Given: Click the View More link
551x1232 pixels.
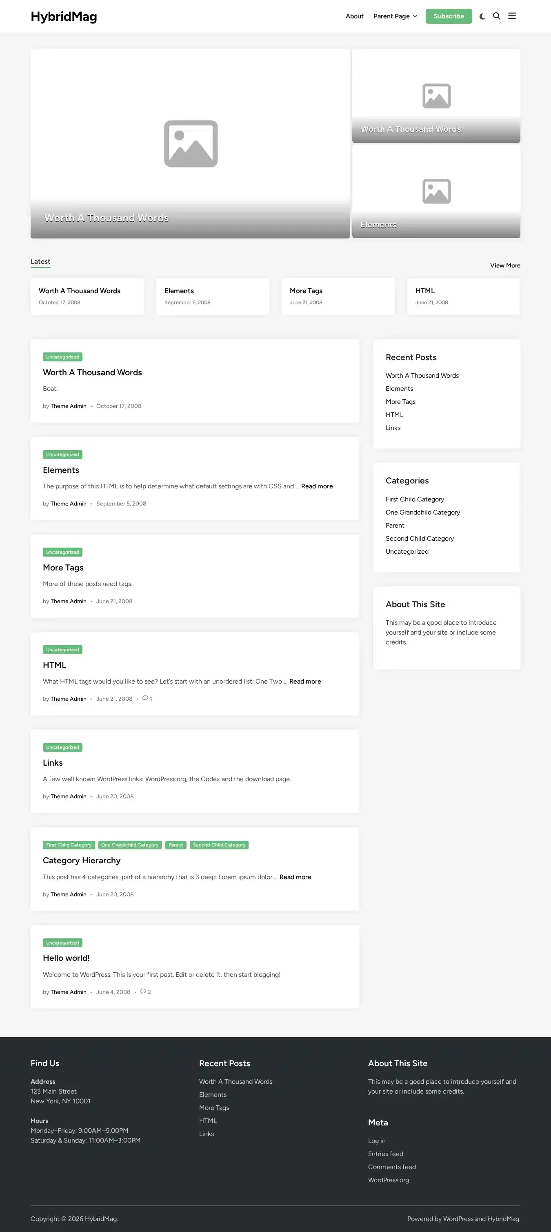Looking at the screenshot, I should [x=504, y=265].
